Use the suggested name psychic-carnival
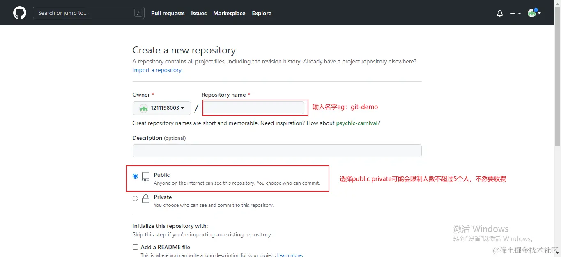The width and height of the screenshot is (561, 257). coord(357,123)
